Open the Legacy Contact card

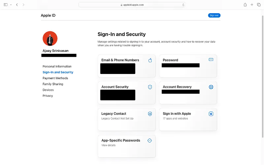(x=127, y=119)
